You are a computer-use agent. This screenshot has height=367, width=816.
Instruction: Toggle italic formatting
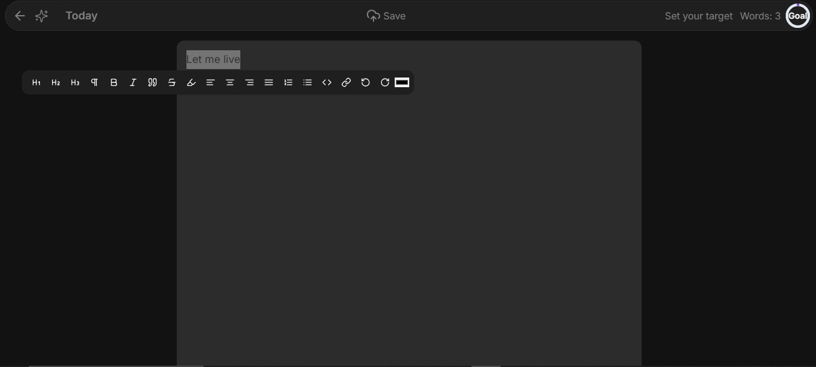tap(133, 82)
